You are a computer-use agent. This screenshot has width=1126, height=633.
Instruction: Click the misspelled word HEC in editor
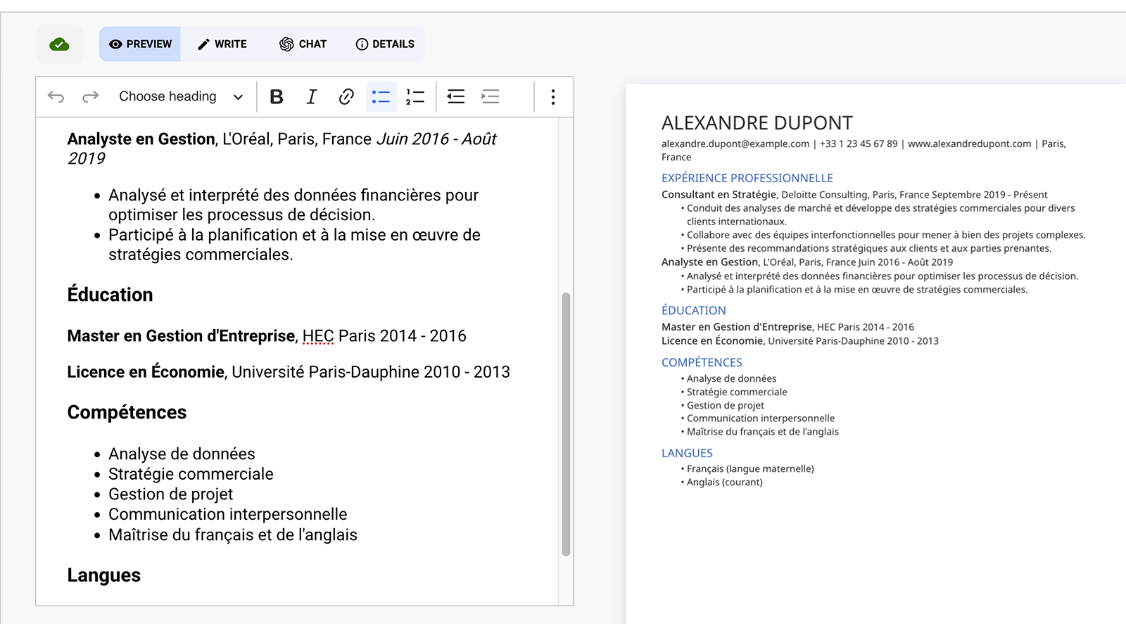318,336
